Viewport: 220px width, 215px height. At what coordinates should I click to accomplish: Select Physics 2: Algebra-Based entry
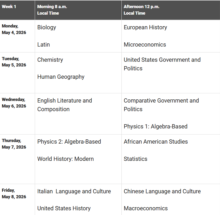click(69, 142)
